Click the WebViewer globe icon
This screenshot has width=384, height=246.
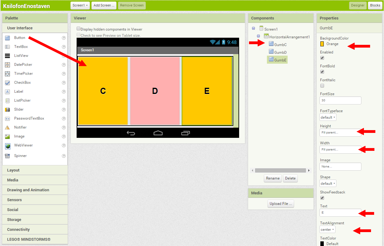point(8,146)
